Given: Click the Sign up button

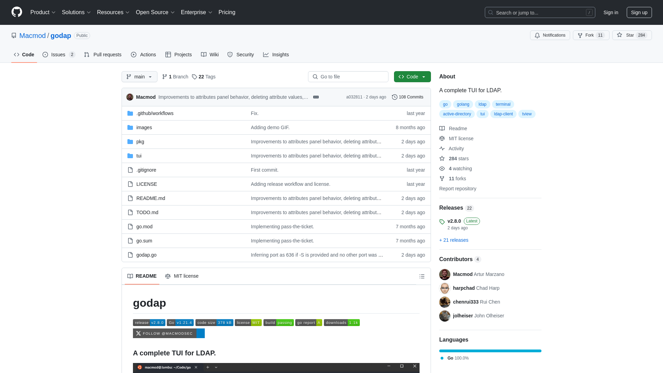Looking at the screenshot, I should 639,12.
